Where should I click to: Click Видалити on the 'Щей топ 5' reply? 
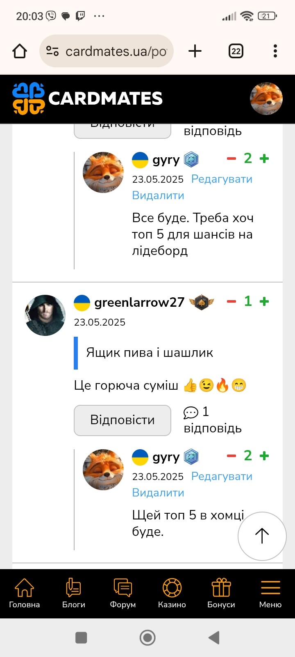pos(158,493)
